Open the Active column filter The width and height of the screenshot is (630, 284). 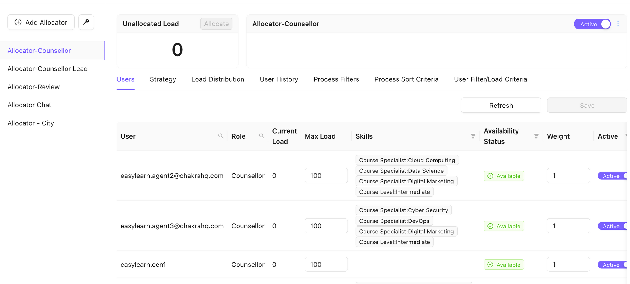pos(626,136)
